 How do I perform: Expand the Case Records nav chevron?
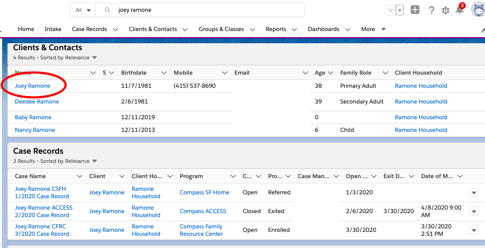[115, 30]
